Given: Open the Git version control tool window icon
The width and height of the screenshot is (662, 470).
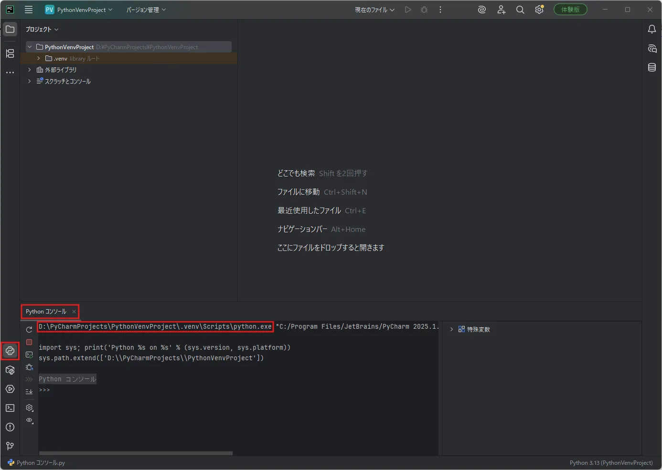Looking at the screenshot, I should (x=10, y=446).
